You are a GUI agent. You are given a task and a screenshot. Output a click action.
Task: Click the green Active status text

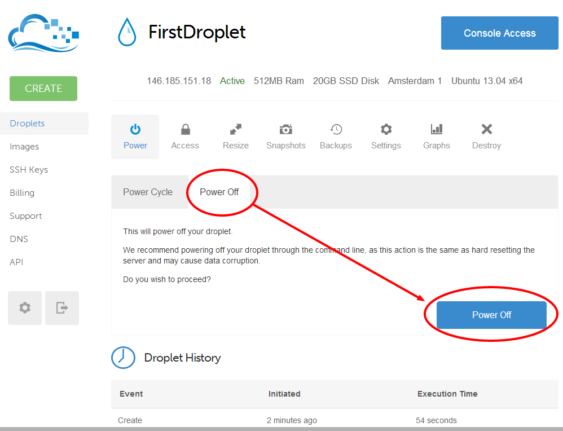[232, 81]
